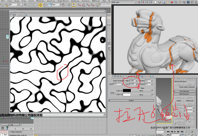Open the Modifiers menu
Viewport: 198px width, 136px height.
pyautogui.click(x=40, y=1)
